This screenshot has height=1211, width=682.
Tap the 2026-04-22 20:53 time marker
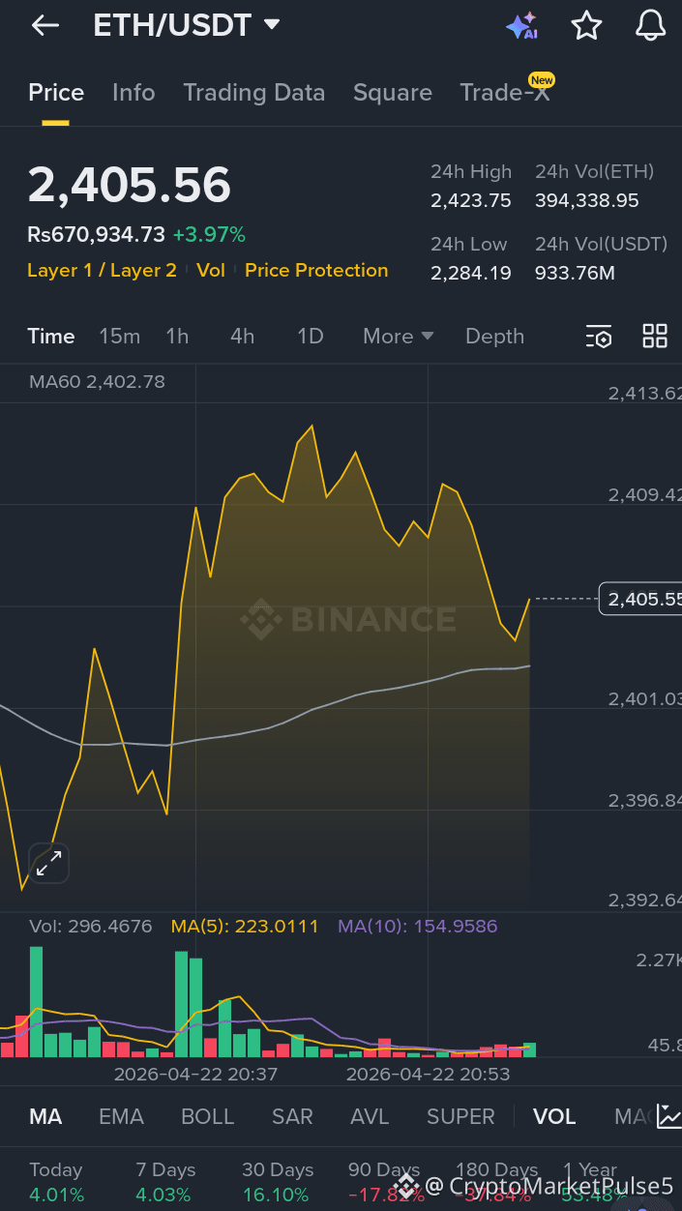tap(428, 1075)
